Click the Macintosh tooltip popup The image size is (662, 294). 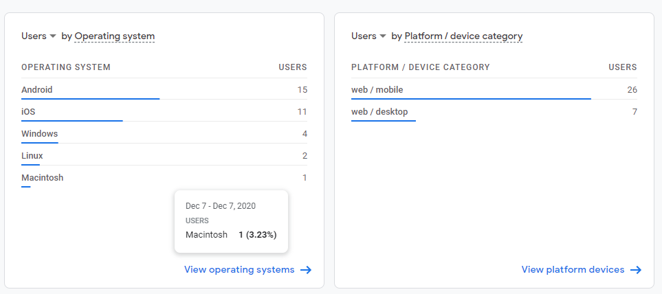pos(231,221)
